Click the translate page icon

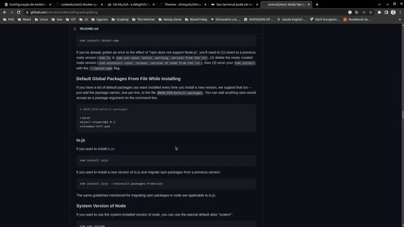pos(357,13)
